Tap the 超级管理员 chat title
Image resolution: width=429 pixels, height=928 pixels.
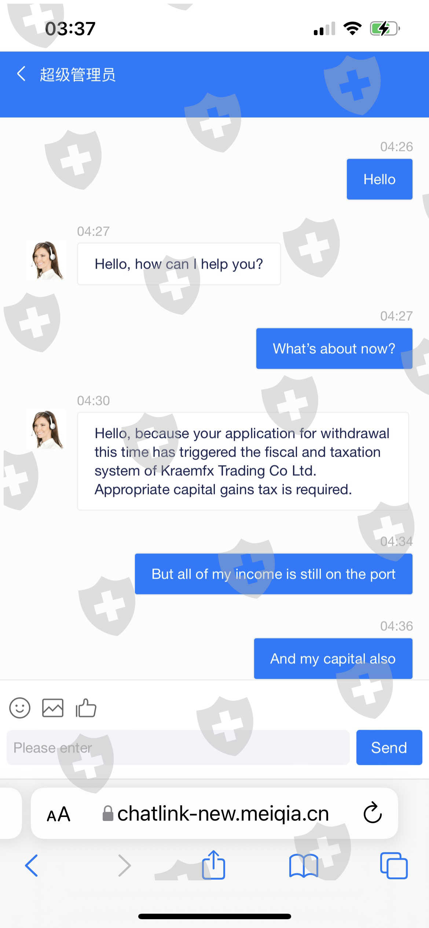78,74
